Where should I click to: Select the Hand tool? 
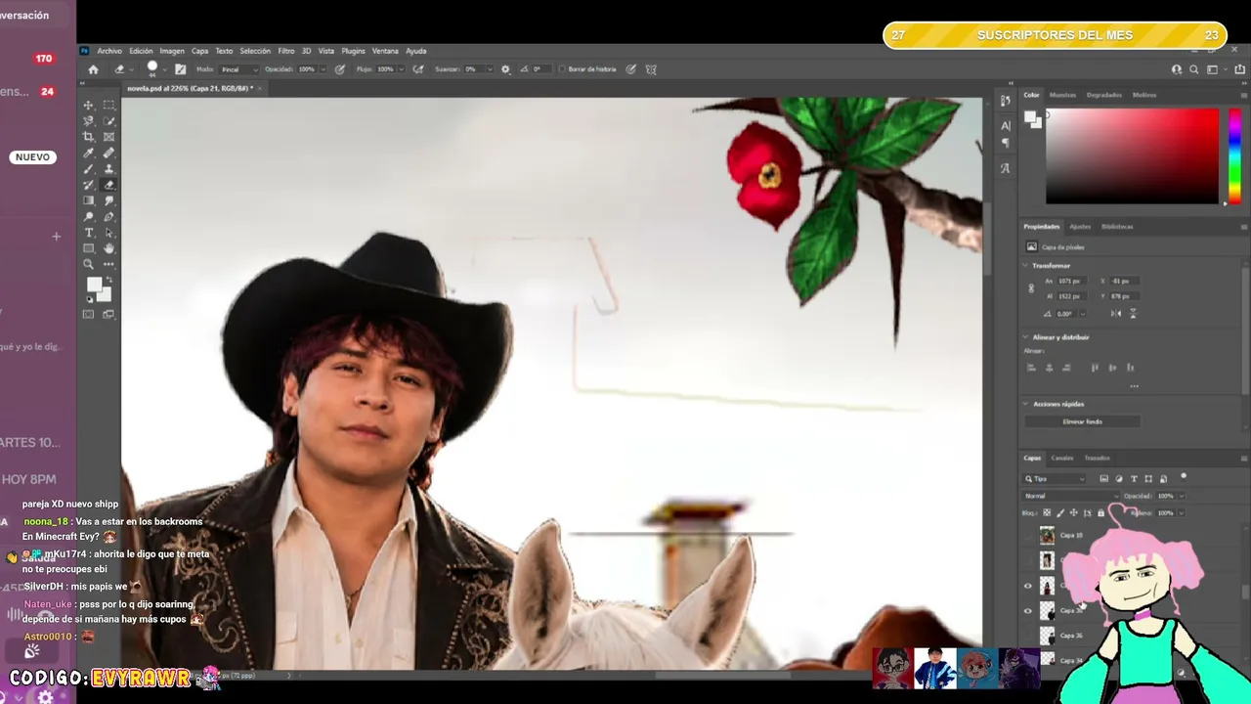pyautogui.click(x=108, y=248)
